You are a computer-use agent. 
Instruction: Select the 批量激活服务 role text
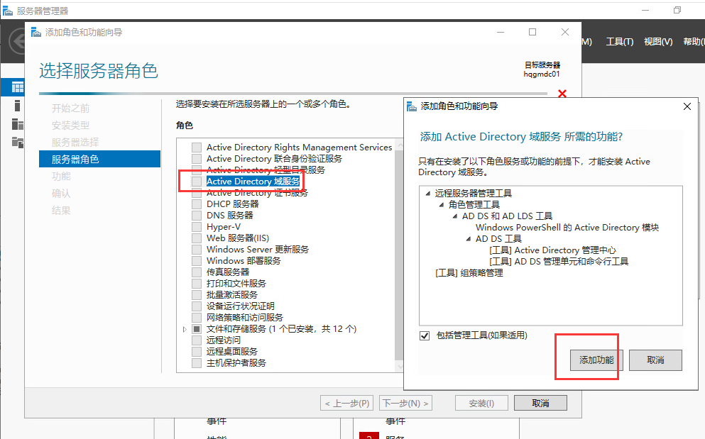(232, 295)
